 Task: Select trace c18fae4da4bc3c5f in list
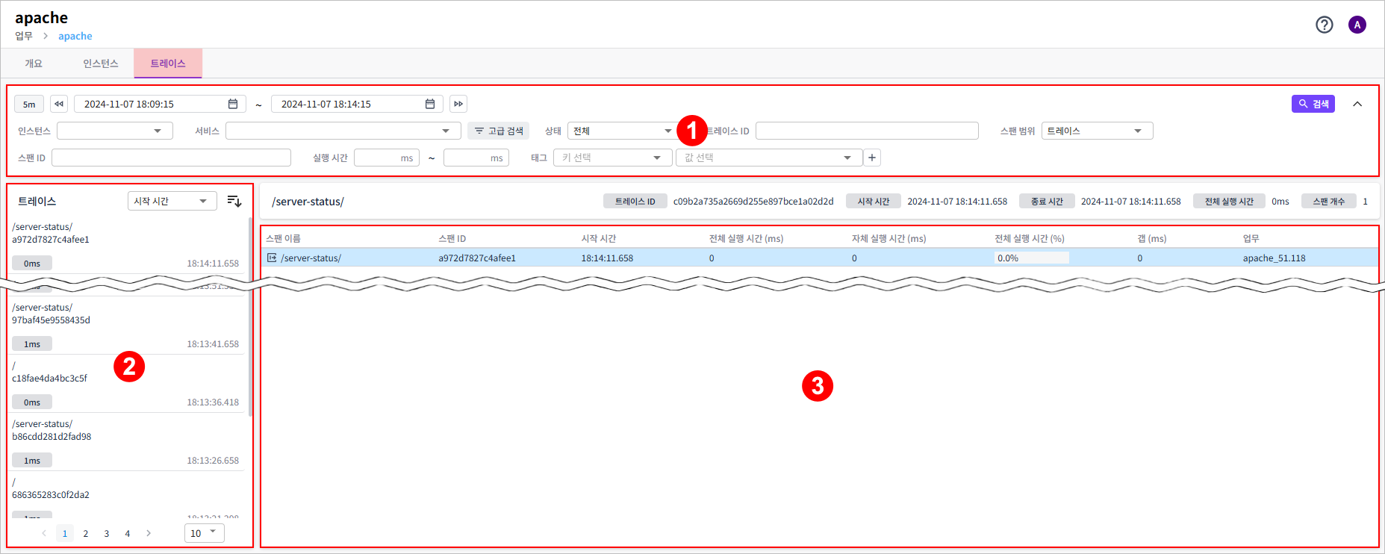click(125, 384)
